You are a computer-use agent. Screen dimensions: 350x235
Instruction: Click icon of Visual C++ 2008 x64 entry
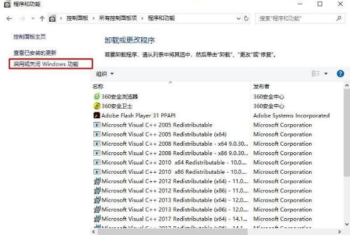pyautogui.click(x=96, y=143)
